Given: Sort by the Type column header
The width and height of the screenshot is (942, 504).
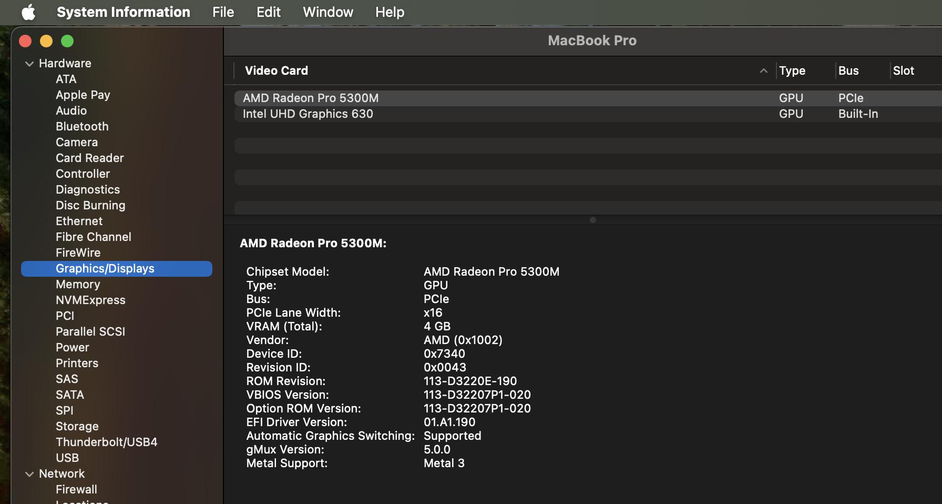Looking at the screenshot, I should pos(792,70).
